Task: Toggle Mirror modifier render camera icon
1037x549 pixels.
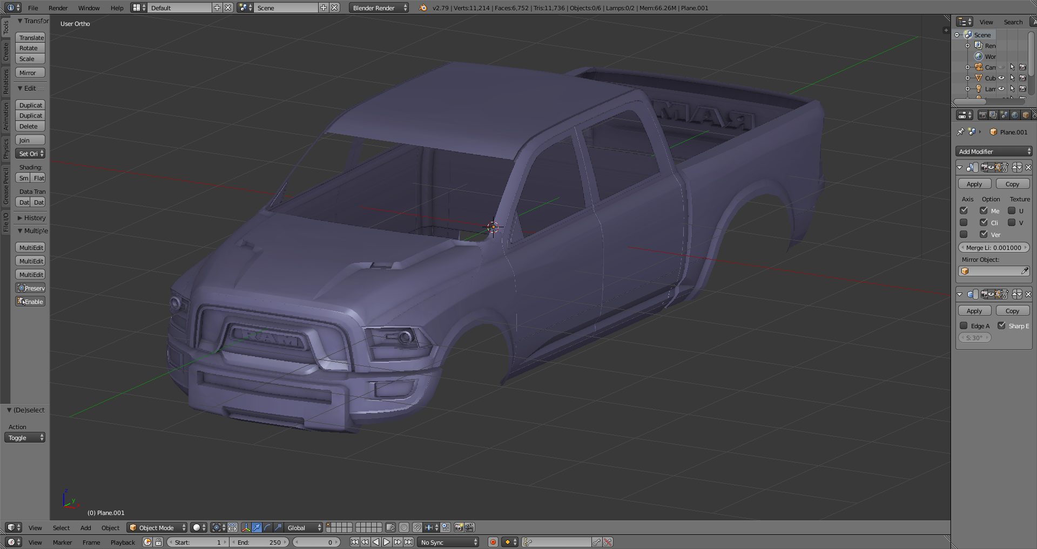Action: (x=985, y=167)
